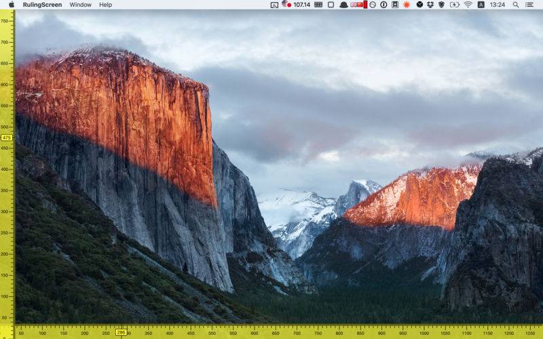This screenshot has width=543, height=339.
Task: Click the clock showing 13:24
Action: (x=498, y=5)
